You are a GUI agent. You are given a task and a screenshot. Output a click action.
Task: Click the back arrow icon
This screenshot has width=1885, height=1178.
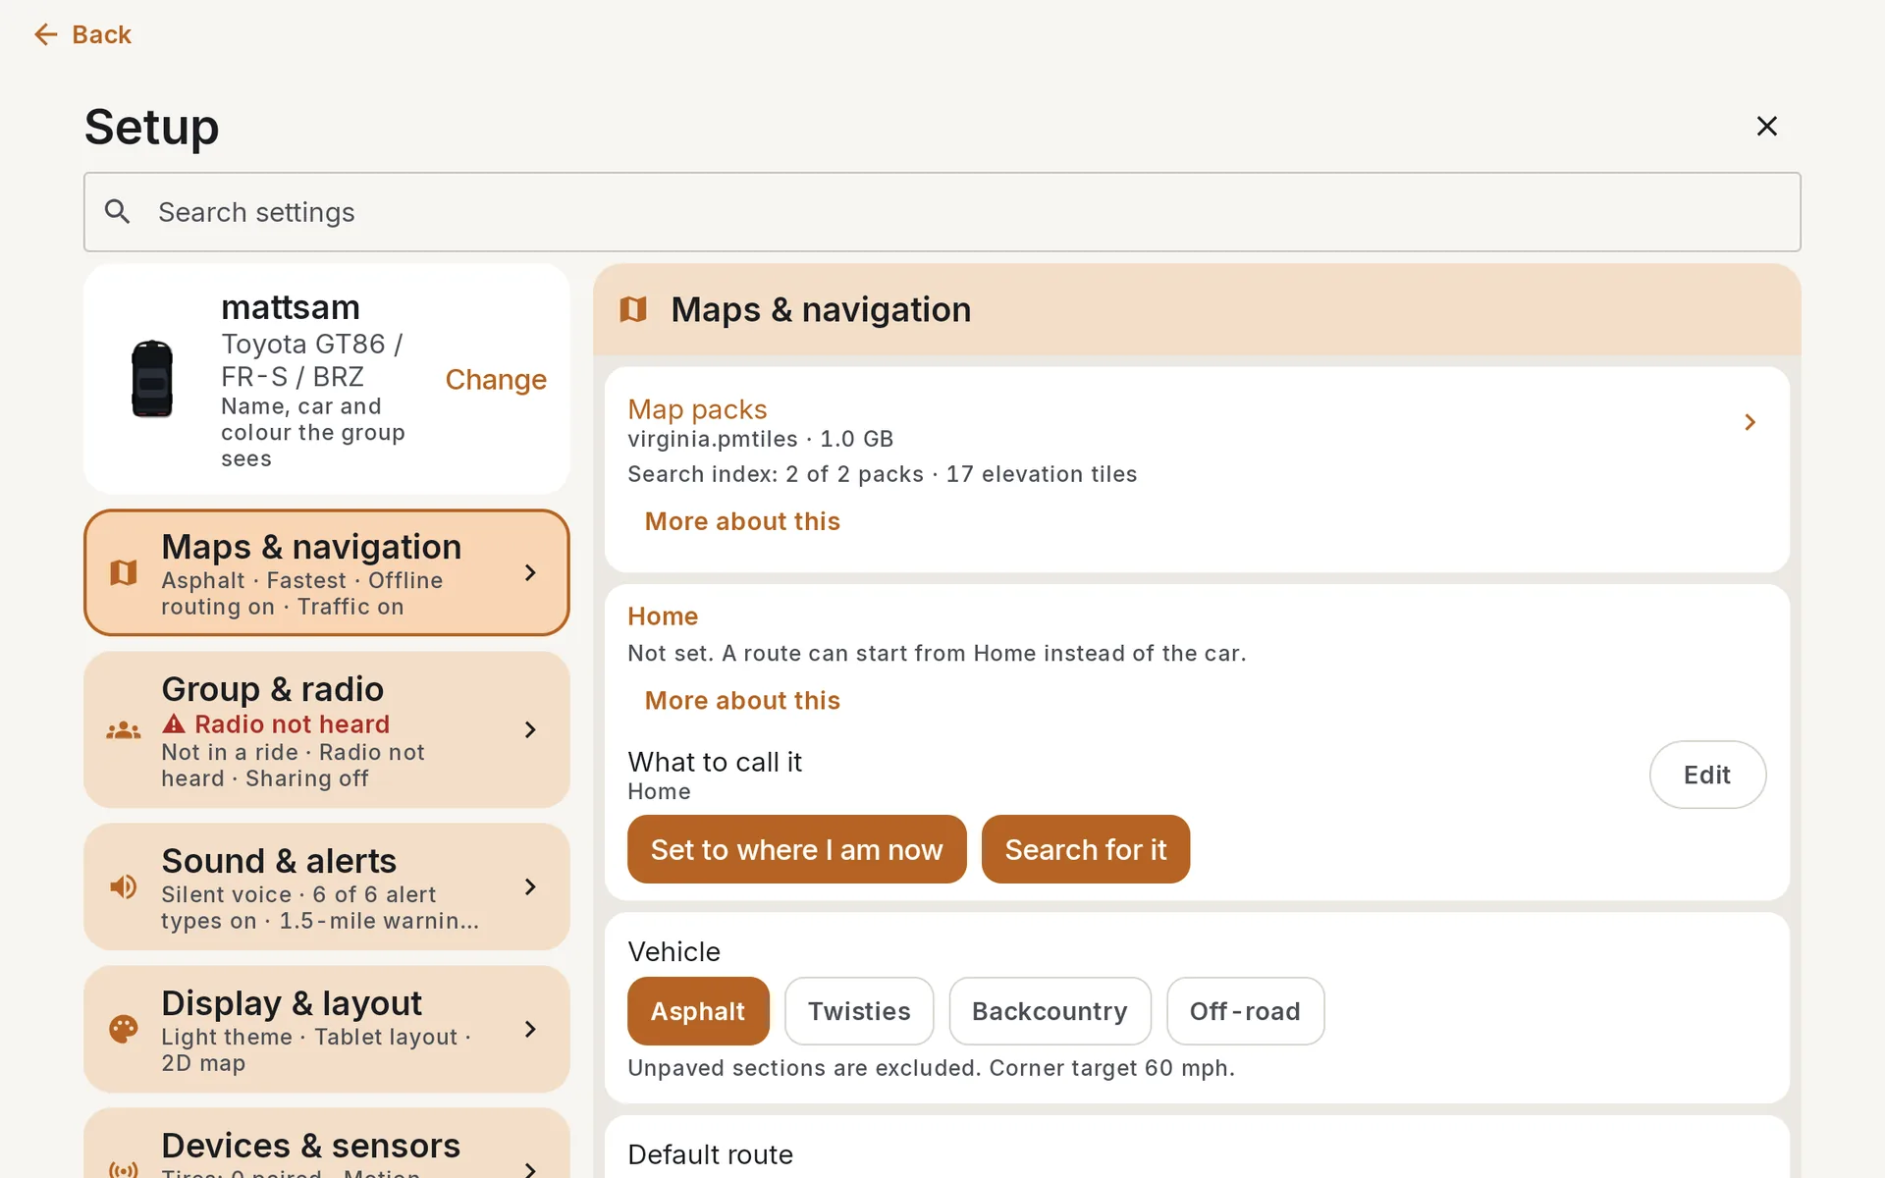point(45,34)
